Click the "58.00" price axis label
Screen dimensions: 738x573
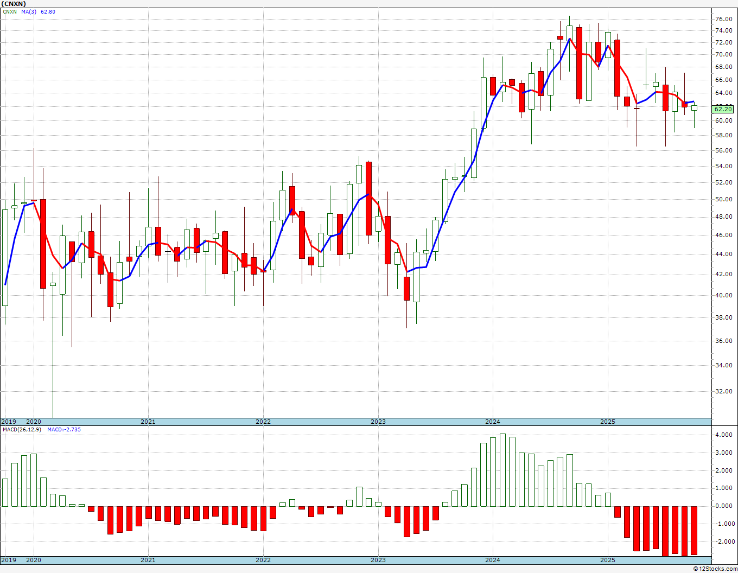click(x=723, y=135)
